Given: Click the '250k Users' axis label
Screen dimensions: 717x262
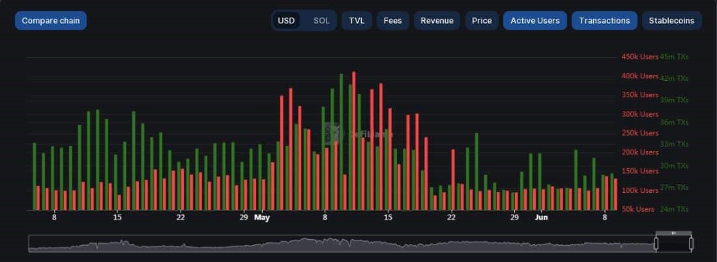Looking at the screenshot, I should pos(639,133).
